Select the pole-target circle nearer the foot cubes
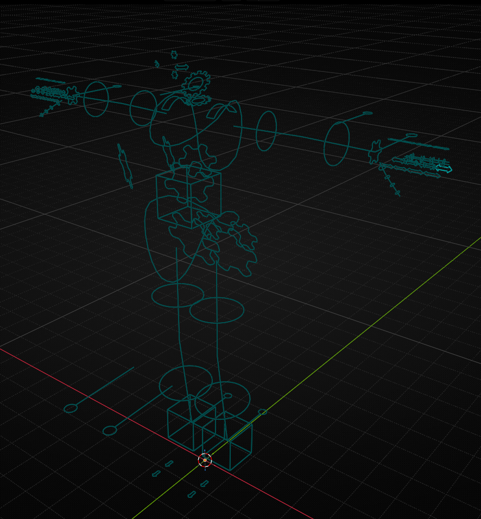 point(110,430)
